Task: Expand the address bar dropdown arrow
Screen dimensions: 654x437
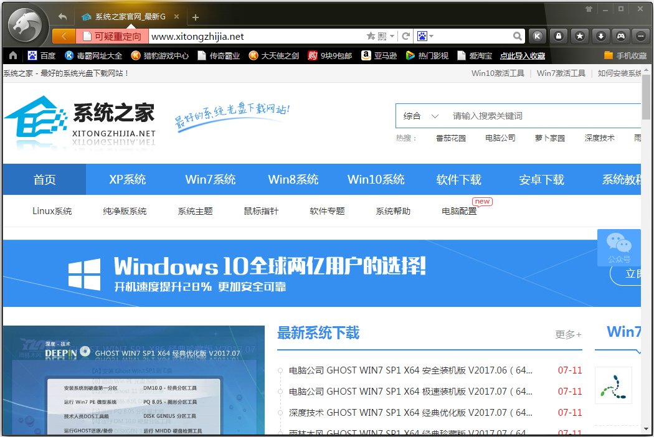Action: [392, 36]
